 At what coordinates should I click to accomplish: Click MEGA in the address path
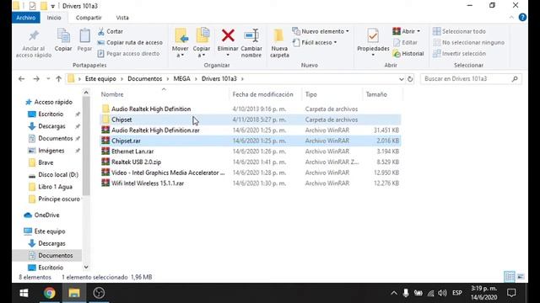tap(182, 78)
